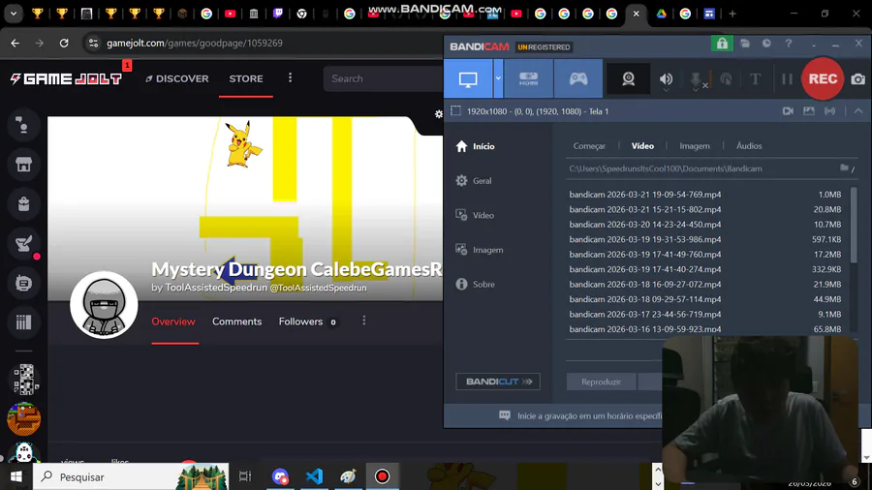Switch to the Começar tab
872x490 pixels.
589,145
